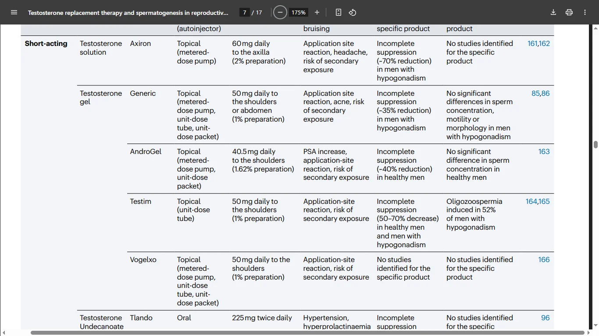The image size is (599, 336).
Task: Click '60 mg daily to the axilla' cell
Action: [x=259, y=52]
